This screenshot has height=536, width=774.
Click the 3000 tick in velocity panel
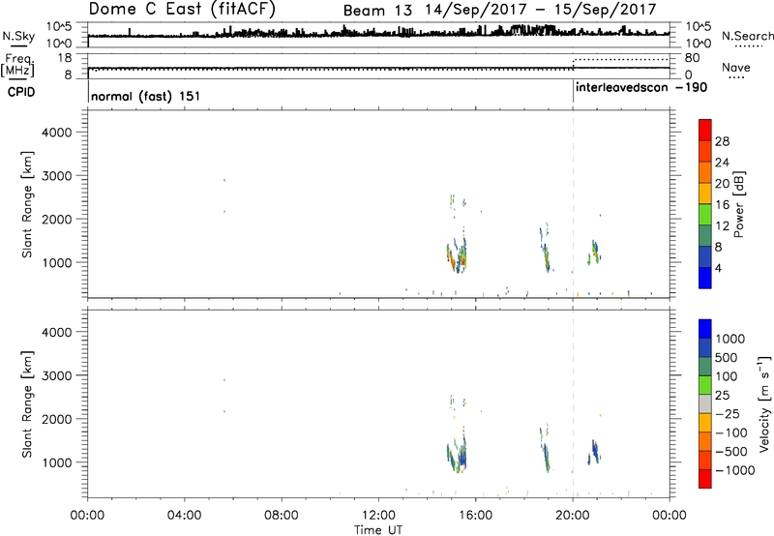[57, 375]
